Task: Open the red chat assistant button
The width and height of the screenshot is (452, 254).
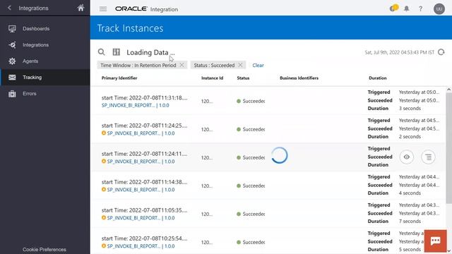Action: coord(435,241)
